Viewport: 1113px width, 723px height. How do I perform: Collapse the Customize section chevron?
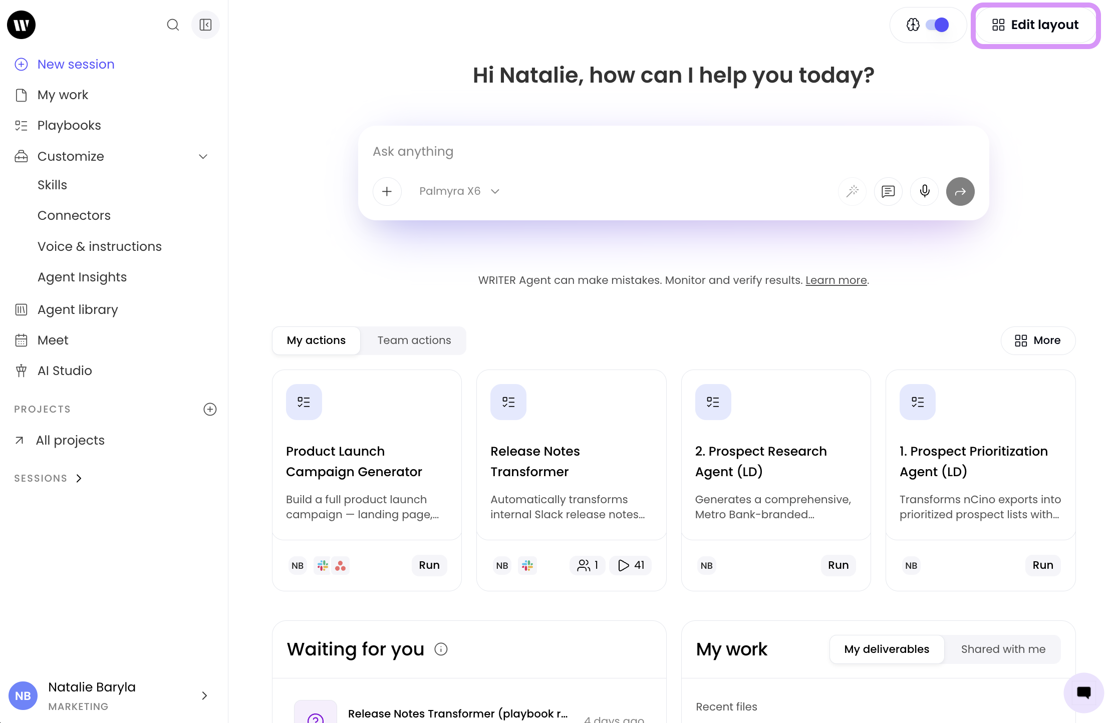tap(203, 157)
